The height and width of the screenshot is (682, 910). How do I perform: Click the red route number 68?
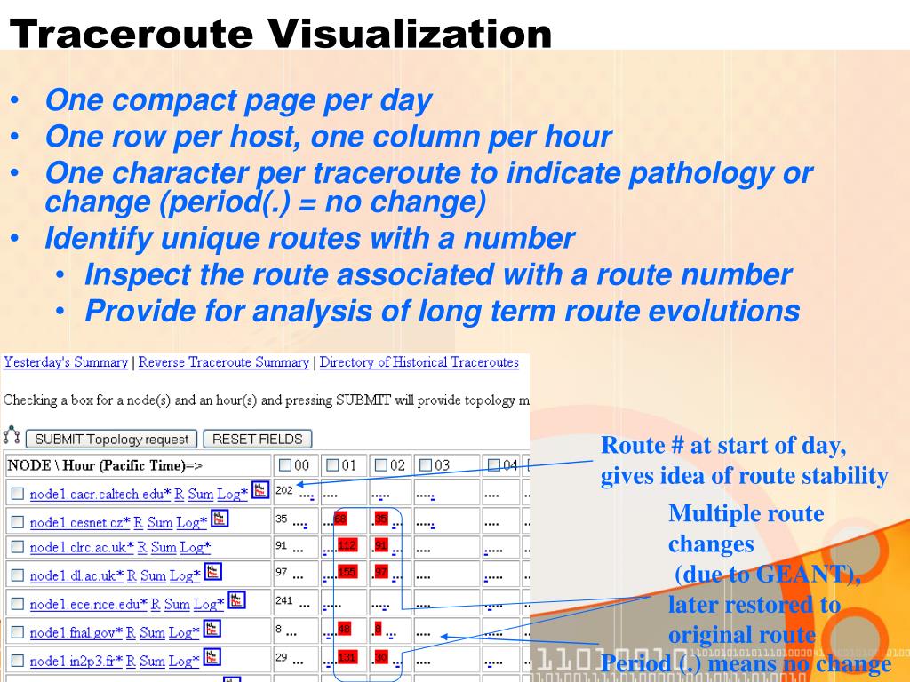point(340,518)
